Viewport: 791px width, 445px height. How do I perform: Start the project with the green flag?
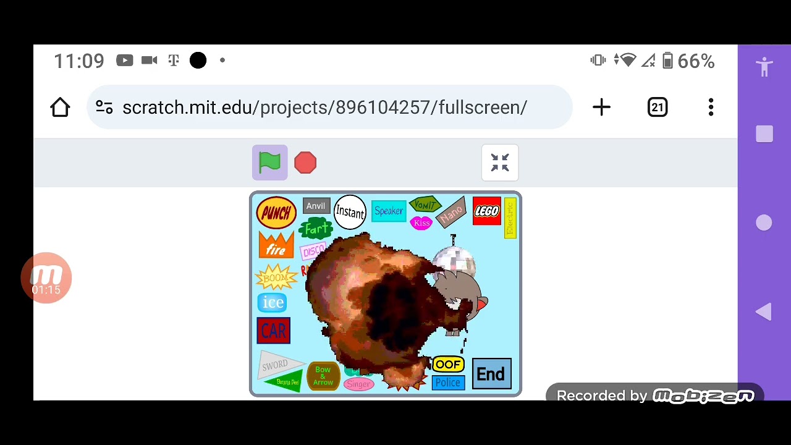tap(270, 163)
